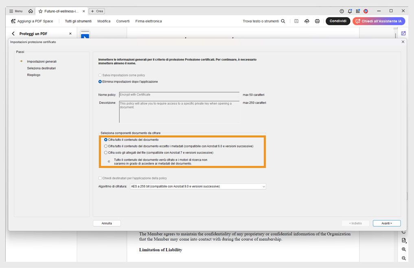Click the Condividi button

click(338, 21)
